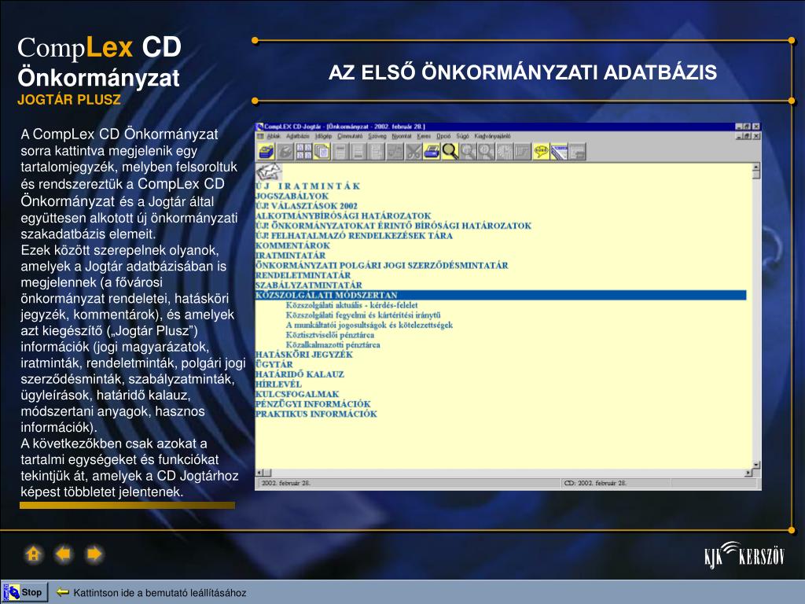Screen dimensions: 805x604
Task: Open the KULCSFOGALMAK entry
Action: point(297,395)
